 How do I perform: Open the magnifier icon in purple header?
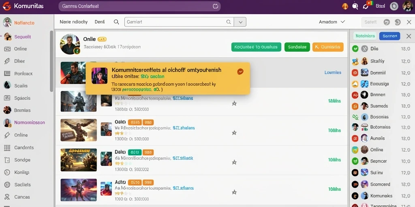pos(355,6)
